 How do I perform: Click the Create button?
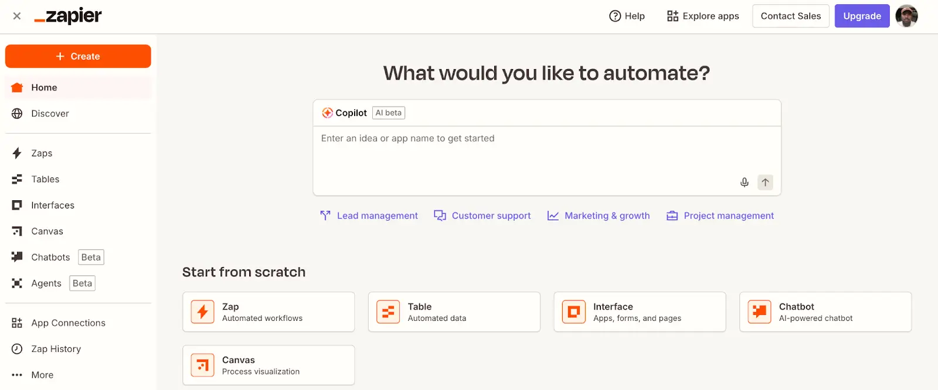tap(78, 56)
